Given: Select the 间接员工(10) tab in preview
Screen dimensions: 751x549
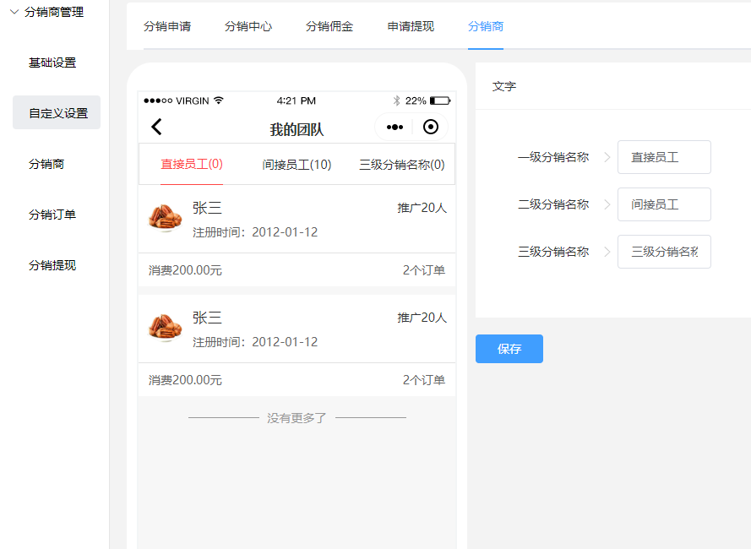Looking at the screenshot, I should pos(297,165).
